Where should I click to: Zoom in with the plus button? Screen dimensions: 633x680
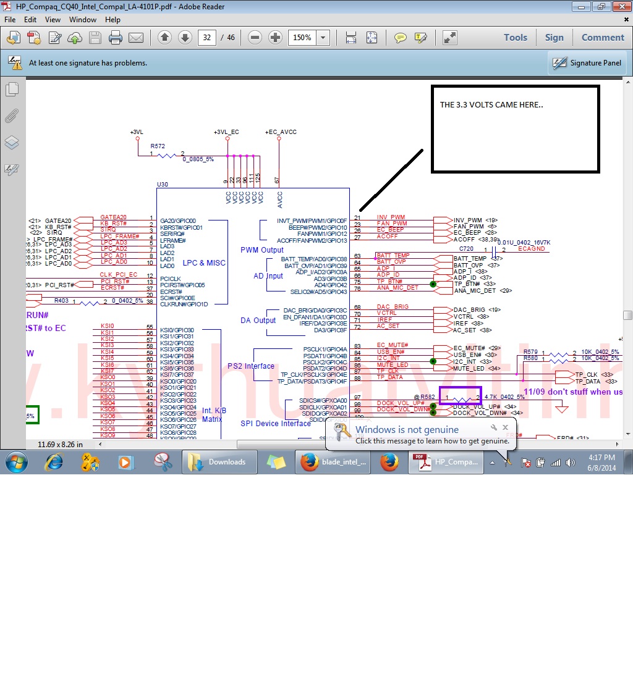click(276, 38)
